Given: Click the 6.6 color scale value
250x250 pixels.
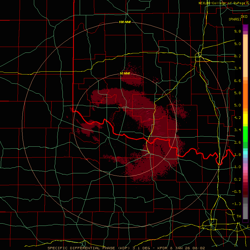Looking at the screenshot, I should coord(237,81).
